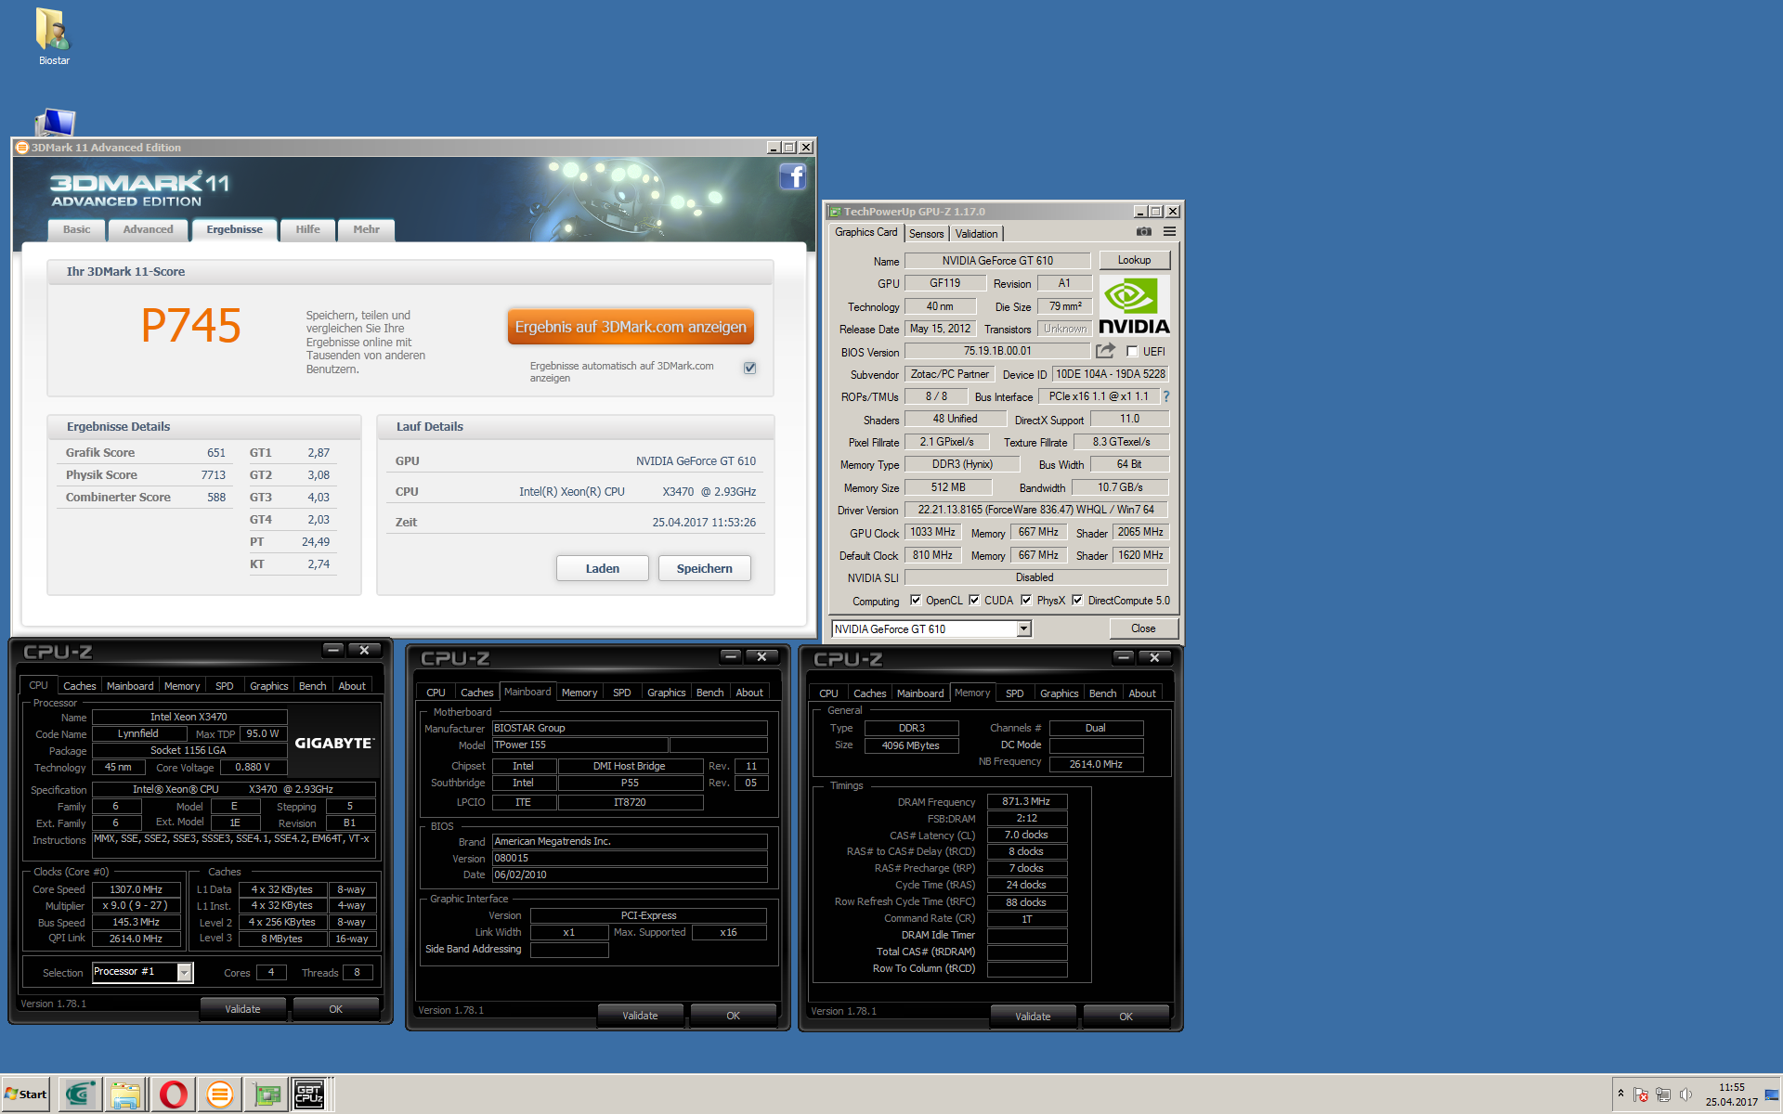Viewport: 1783px width, 1114px height.
Task: Open the GPU selection dropdown
Action: coord(1023,628)
